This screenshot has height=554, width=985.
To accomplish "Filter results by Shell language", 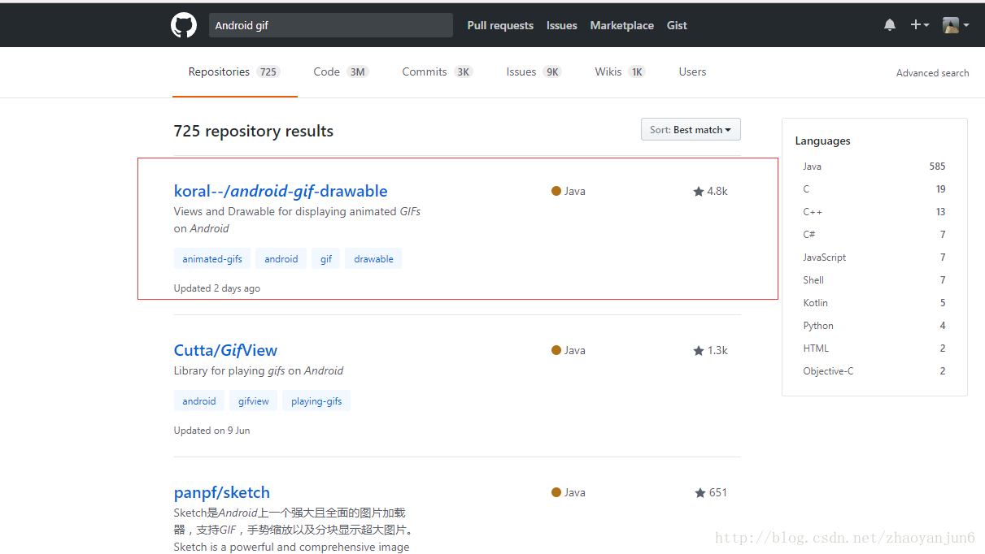I will tap(874, 280).
